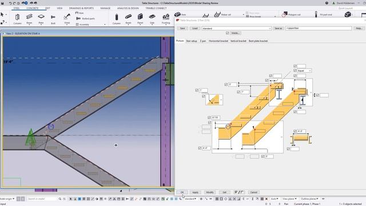Select the Weld tool

[x=67, y=19]
